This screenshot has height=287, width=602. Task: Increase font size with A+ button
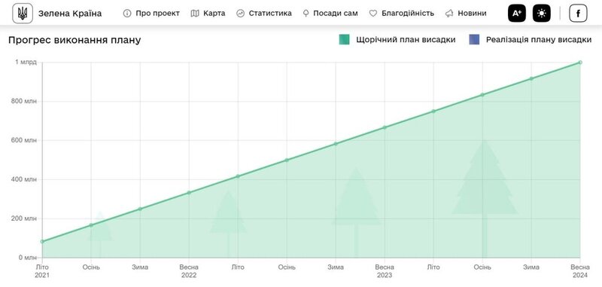517,14
